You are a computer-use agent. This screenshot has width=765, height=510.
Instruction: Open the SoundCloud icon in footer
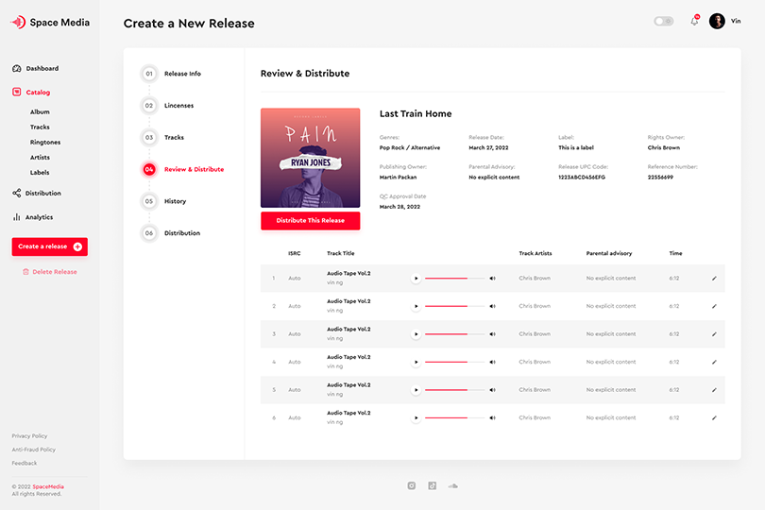(x=452, y=485)
